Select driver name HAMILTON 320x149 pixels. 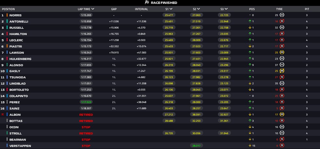tap(18, 34)
